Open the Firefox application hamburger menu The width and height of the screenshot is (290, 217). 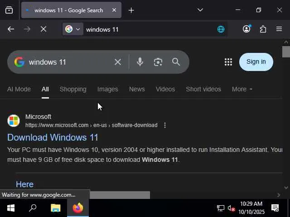(x=279, y=29)
